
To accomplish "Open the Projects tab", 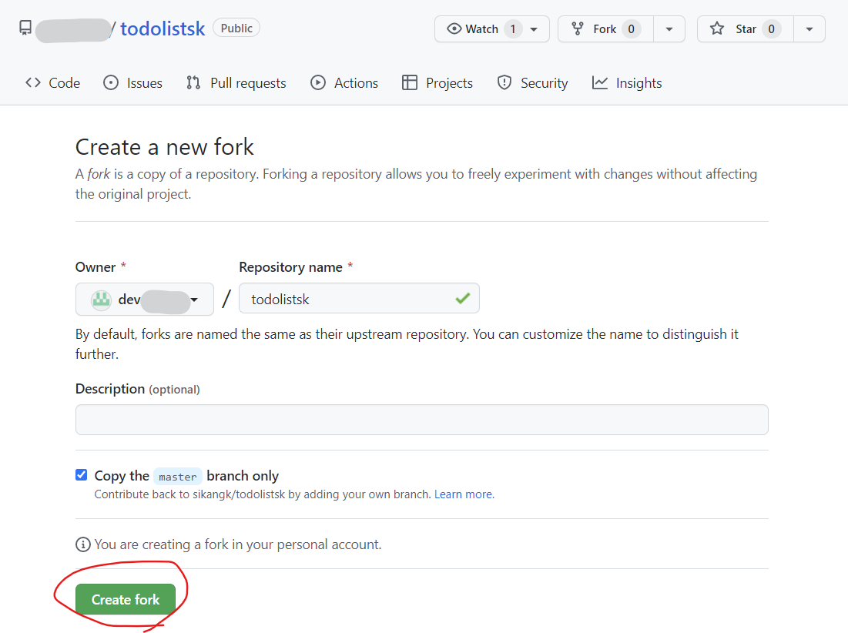I will pyautogui.click(x=437, y=82).
